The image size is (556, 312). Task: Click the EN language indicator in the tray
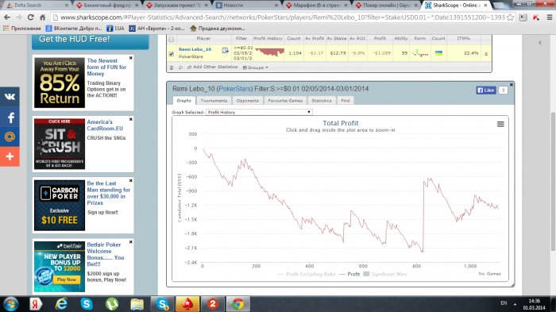point(504,302)
